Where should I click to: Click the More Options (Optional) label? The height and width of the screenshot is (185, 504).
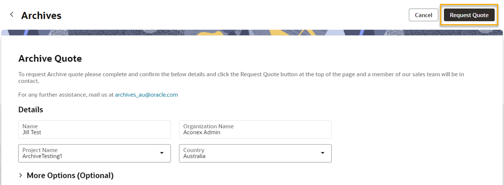pos(70,175)
